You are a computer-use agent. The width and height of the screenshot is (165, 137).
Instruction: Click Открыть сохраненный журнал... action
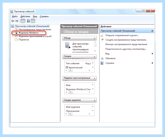pos(122,35)
